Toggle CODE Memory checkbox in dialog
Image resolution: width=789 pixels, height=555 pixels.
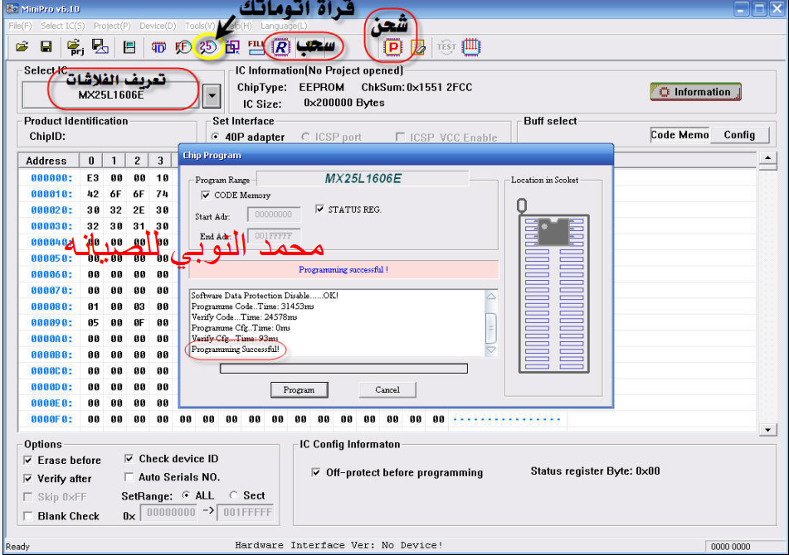coord(205,195)
